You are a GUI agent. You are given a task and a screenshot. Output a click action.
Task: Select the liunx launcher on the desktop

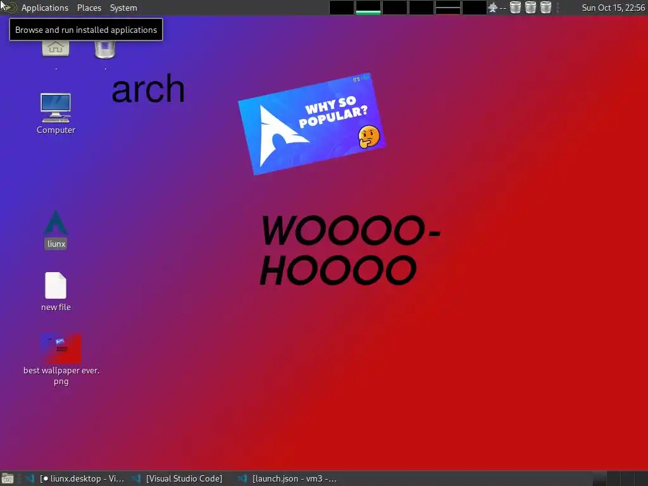pos(56,229)
